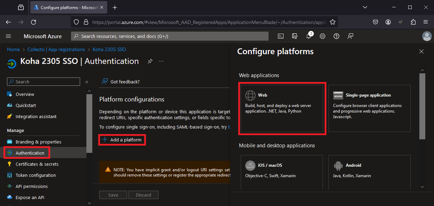Select the Single-page application card
The width and height of the screenshot is (434, 206).
click(x=370, y=108)
